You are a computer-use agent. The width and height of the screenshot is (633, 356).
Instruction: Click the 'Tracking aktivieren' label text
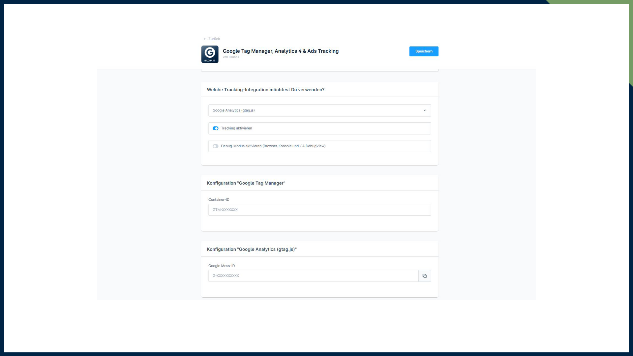pyautogui.click(x=236, y=128)
